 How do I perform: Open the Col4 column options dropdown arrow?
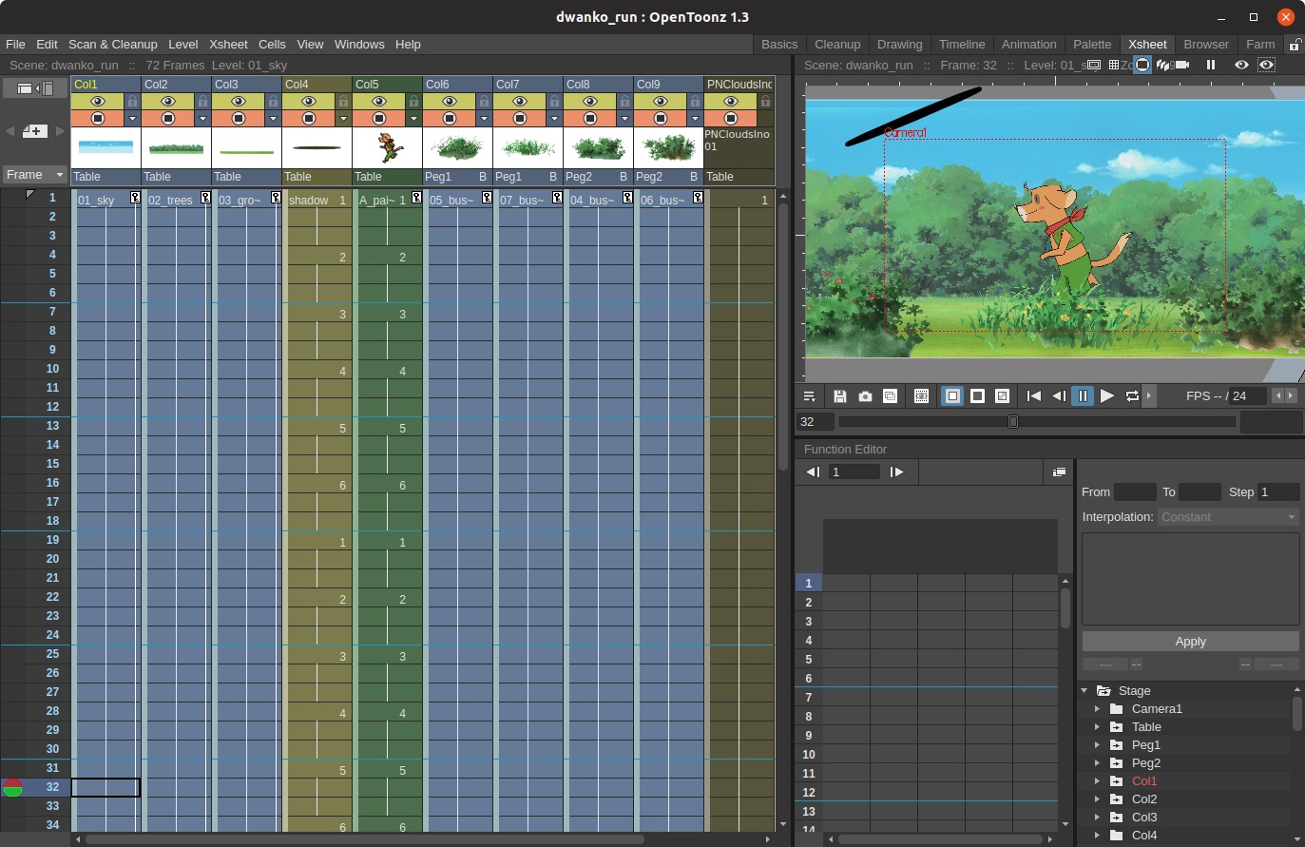[343, 119]
